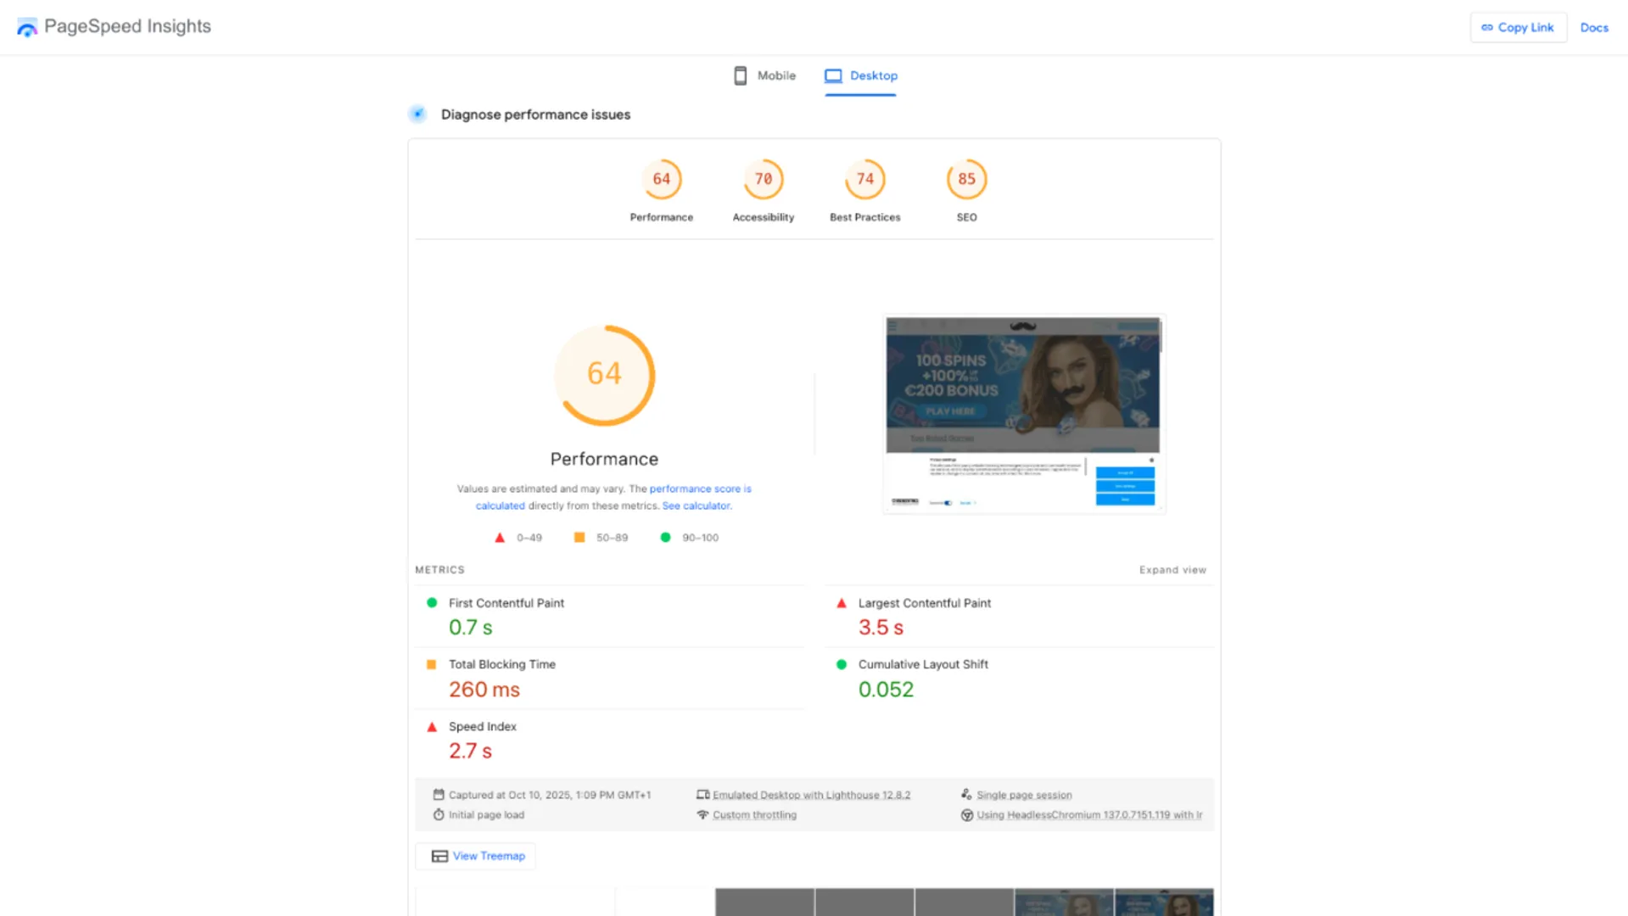1628x916 pixels.
Task: Click the Accessibility score 70 gauge
Action: (763, 179)
